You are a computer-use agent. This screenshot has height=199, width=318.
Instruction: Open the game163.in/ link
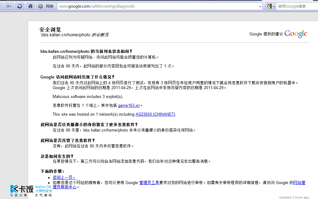[129, 105]
